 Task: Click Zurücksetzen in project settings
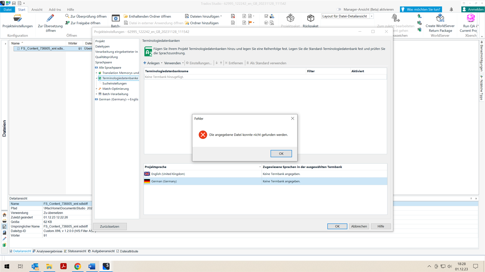(110, 226)
